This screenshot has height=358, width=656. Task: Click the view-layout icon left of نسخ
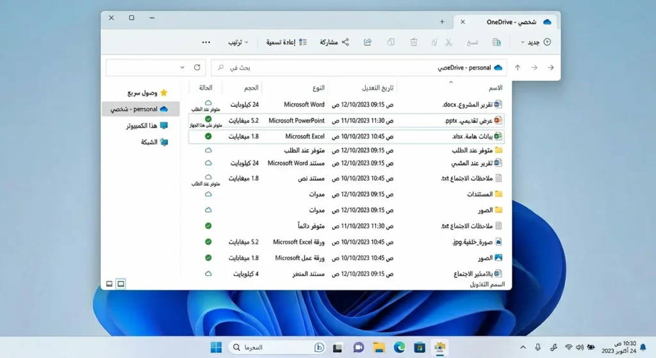click(x=496, y=42)
